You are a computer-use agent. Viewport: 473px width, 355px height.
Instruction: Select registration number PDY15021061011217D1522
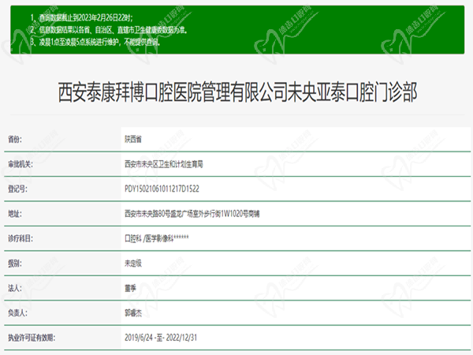(x=162, y=189)
